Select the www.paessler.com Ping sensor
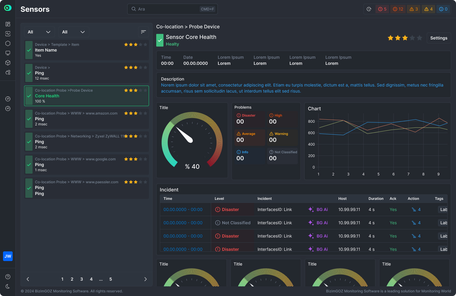The height and width of the screenshot is (296, 456). (87, 187)
